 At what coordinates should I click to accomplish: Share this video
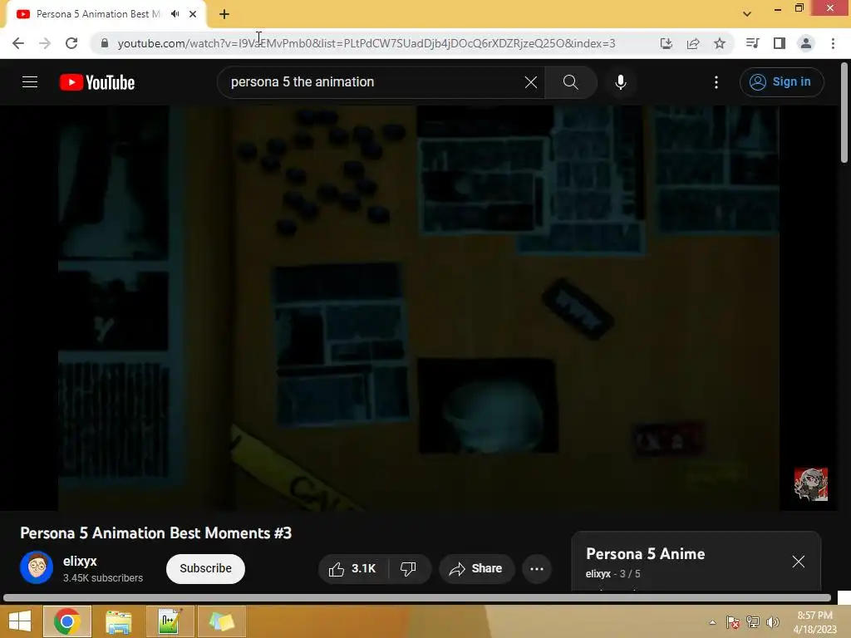476,568
